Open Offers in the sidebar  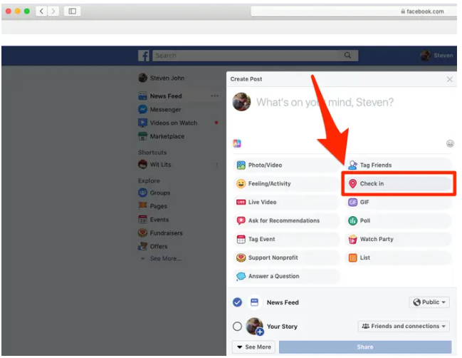click(x=153, y=246)
